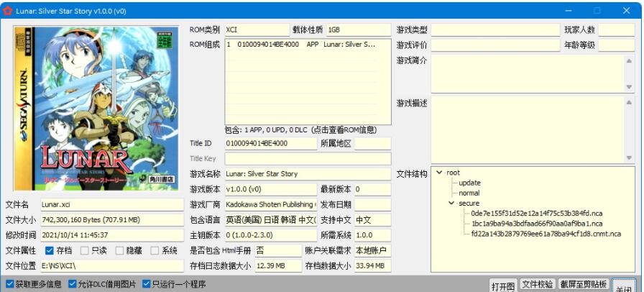Click the down arrow of 游戏描述 scrollbar
Image resolution: width=644 pixels, height=292 pixels.
point(629,158)
